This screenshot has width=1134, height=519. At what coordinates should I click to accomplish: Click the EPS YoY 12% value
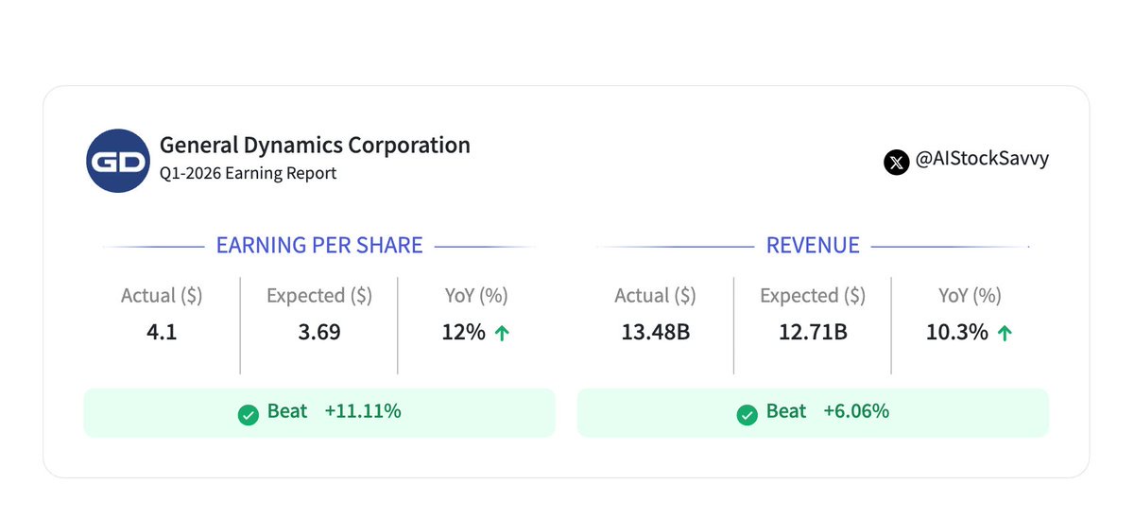[x=463, y=333]
